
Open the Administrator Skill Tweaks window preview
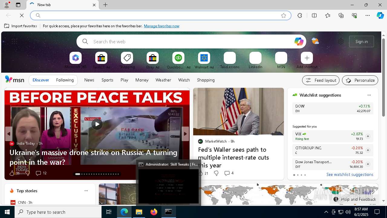168,183
